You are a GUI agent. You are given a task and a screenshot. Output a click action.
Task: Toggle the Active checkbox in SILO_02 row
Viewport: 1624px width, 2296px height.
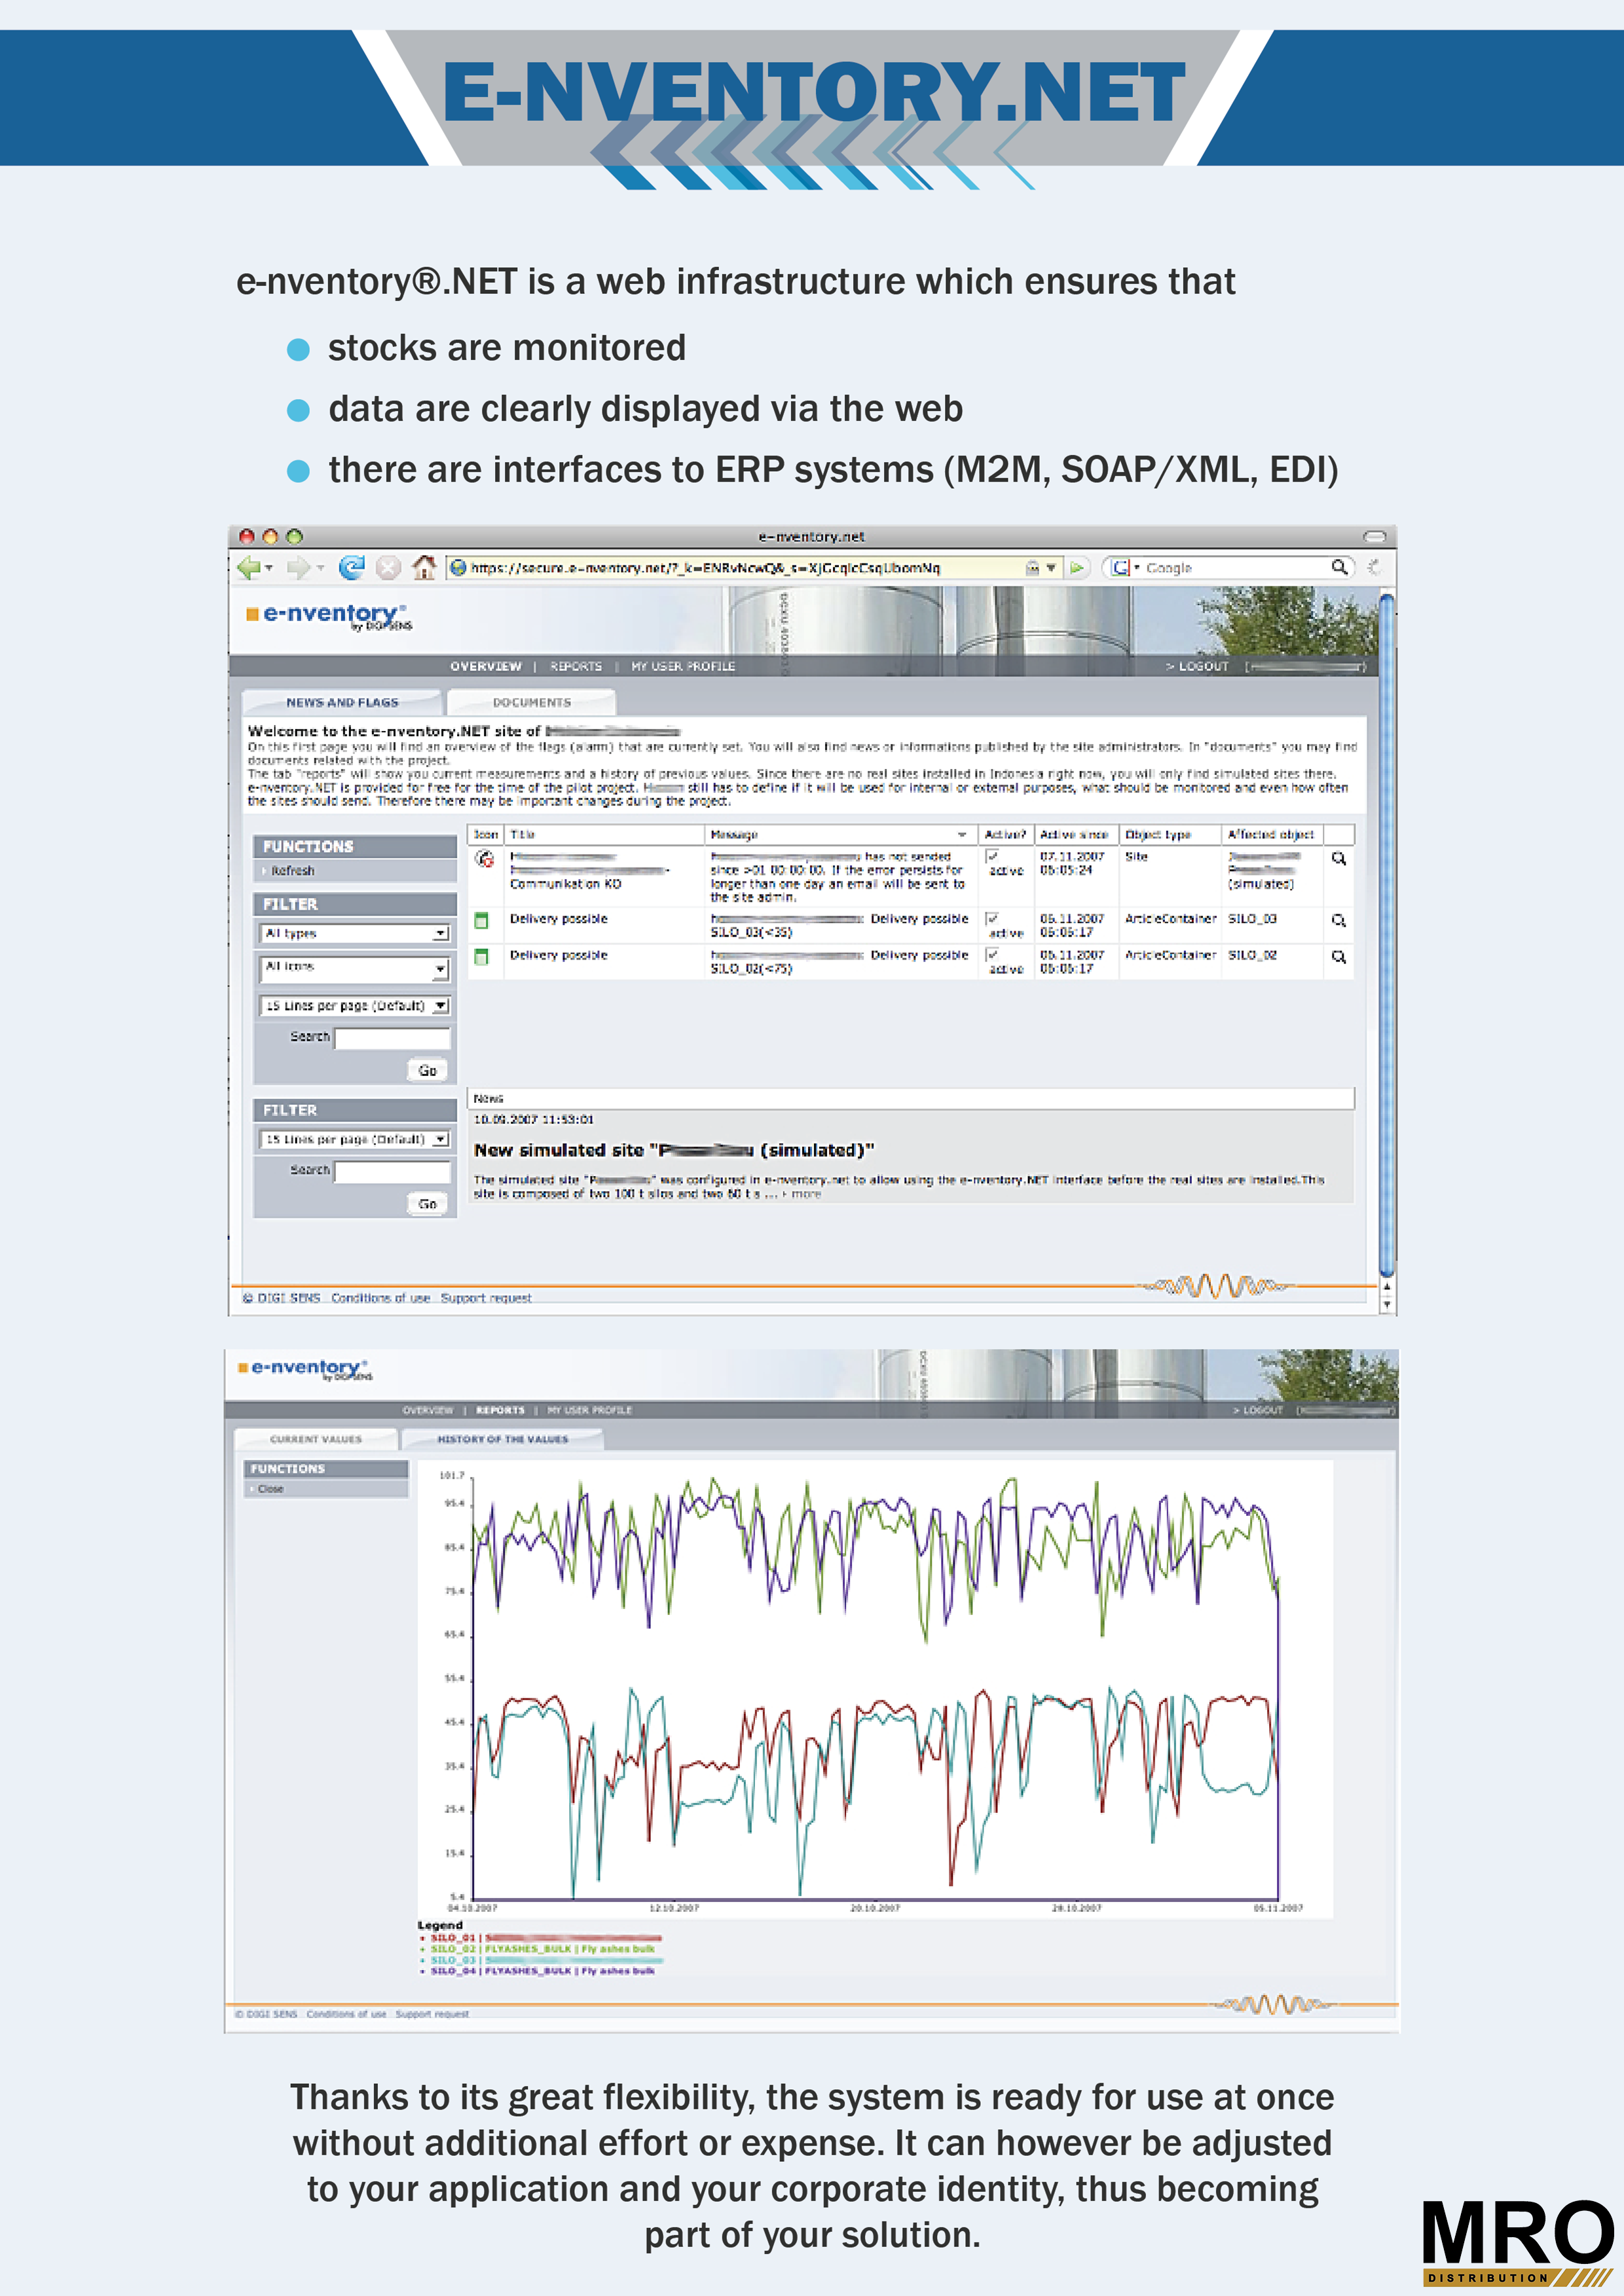point(991,954)
